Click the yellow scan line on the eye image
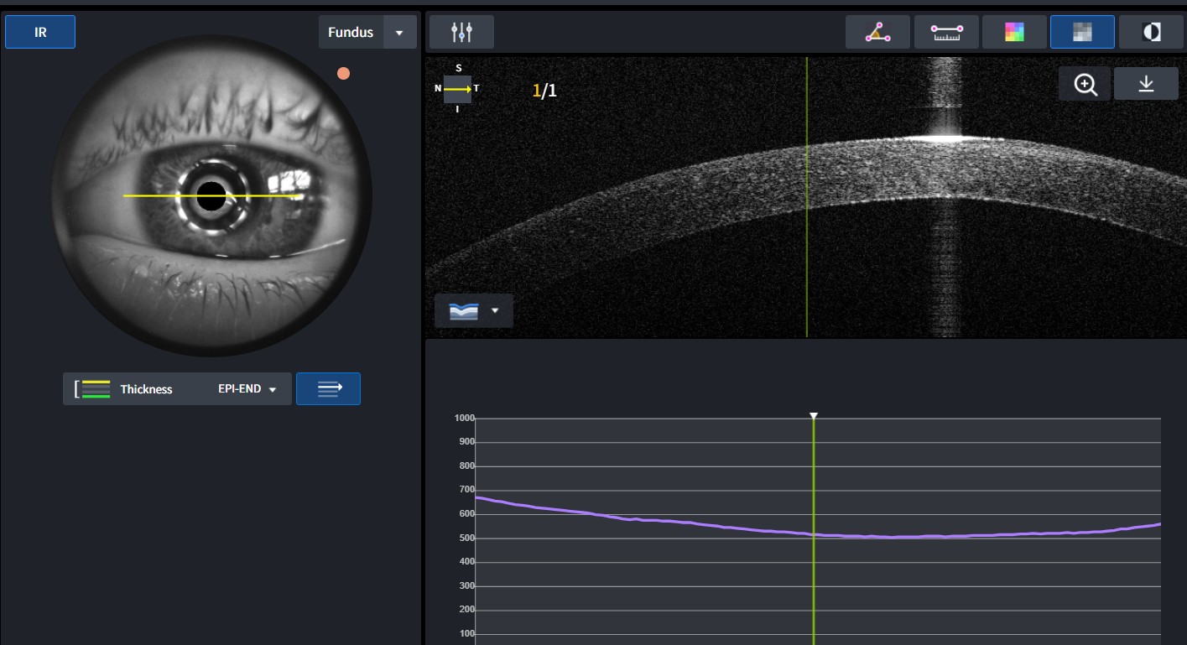This screenshot has width=1187, height=645. [159, 195]
